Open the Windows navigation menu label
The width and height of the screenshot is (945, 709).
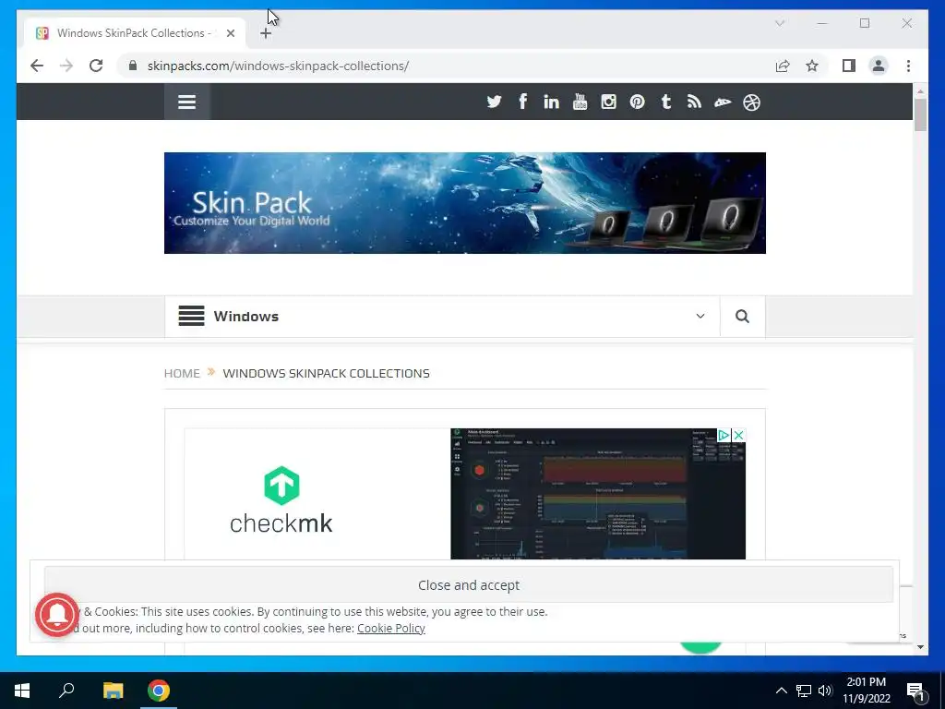tap(245, 317)
